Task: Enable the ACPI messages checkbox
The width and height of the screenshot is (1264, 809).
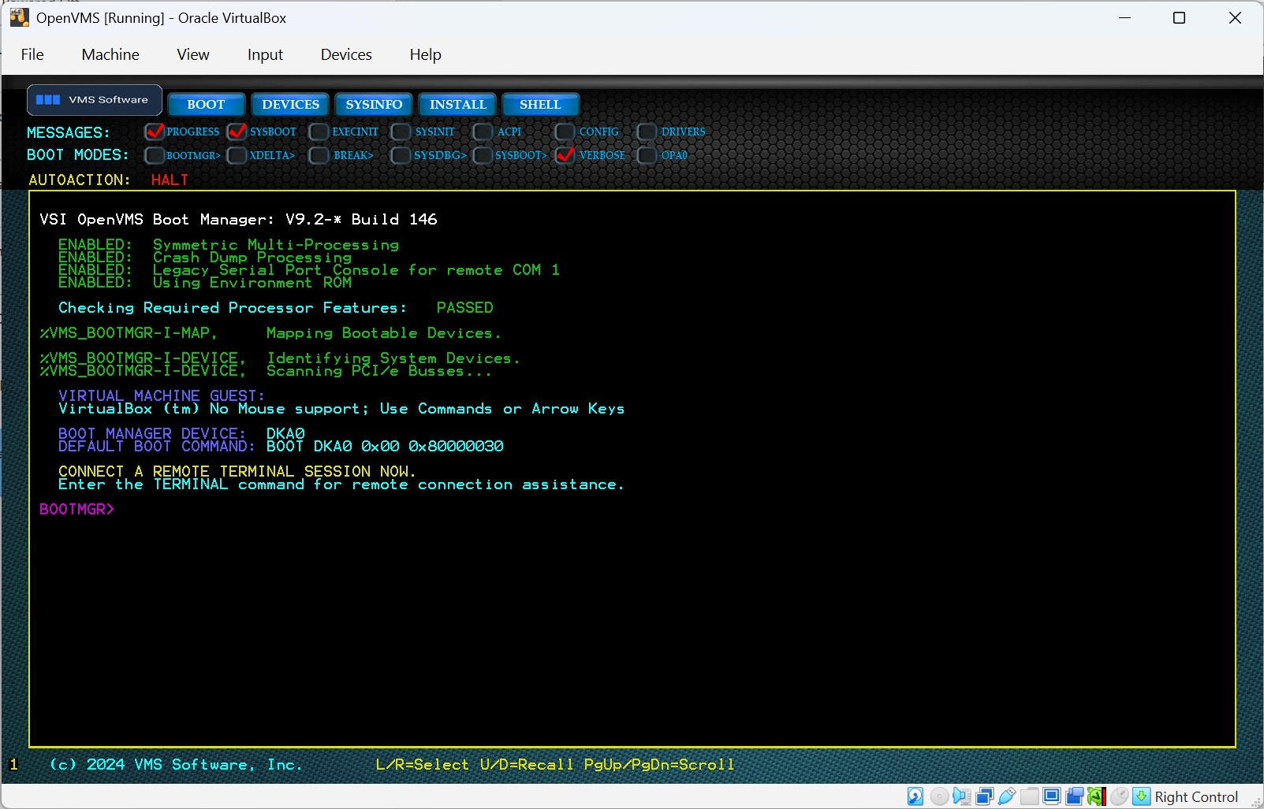Action: tap(483, 132)
